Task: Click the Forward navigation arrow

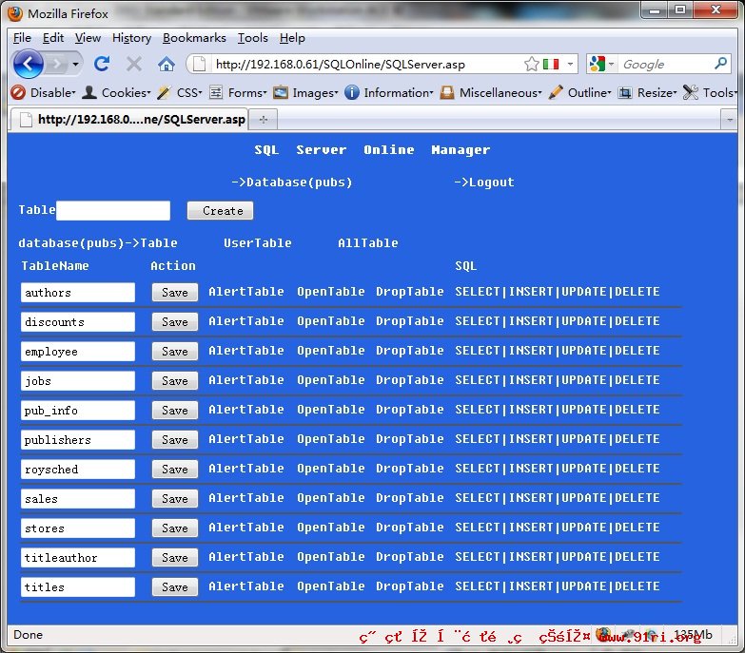Action: (x=56, y=64)
